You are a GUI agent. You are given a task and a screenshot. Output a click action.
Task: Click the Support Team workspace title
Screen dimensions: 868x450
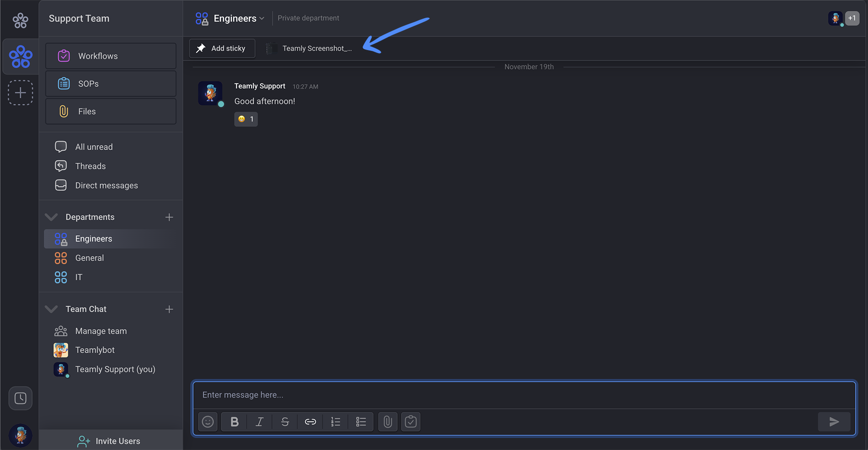click(x=79, y=19)
